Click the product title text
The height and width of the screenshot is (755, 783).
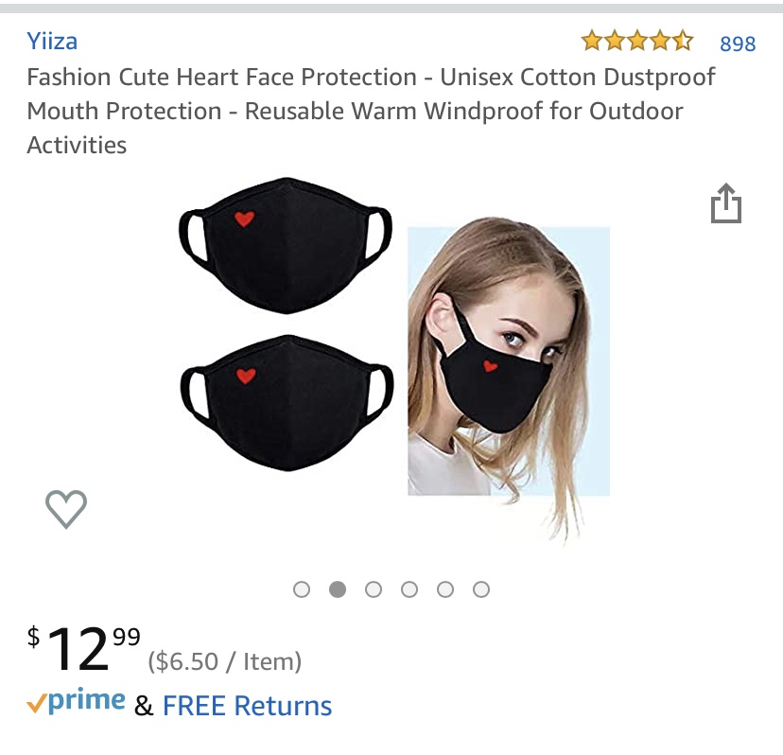371,111
